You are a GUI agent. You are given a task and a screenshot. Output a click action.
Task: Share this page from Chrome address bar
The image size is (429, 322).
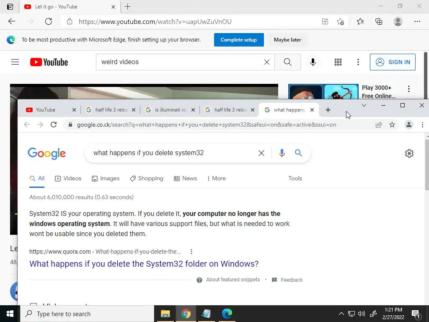379,125
